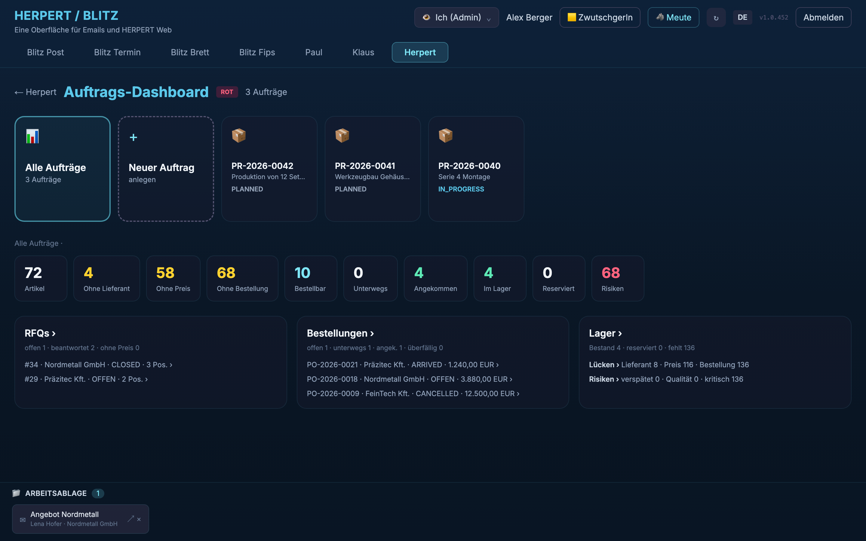This screenshot has height=541, width=866.
Task: Toggle the Meute button
Action: click(x=673, y=17)
